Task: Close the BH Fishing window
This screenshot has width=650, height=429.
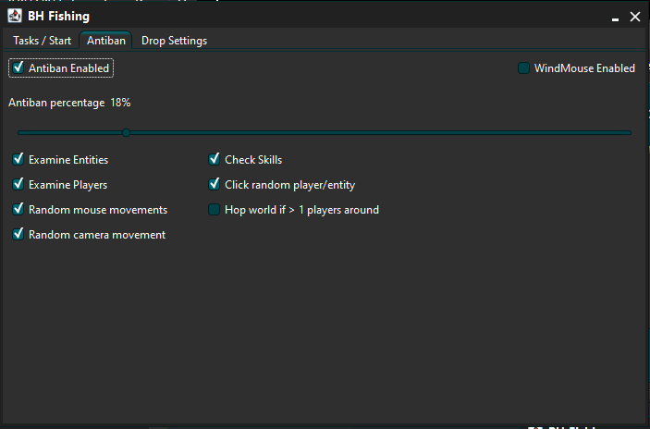Action: 635,17
